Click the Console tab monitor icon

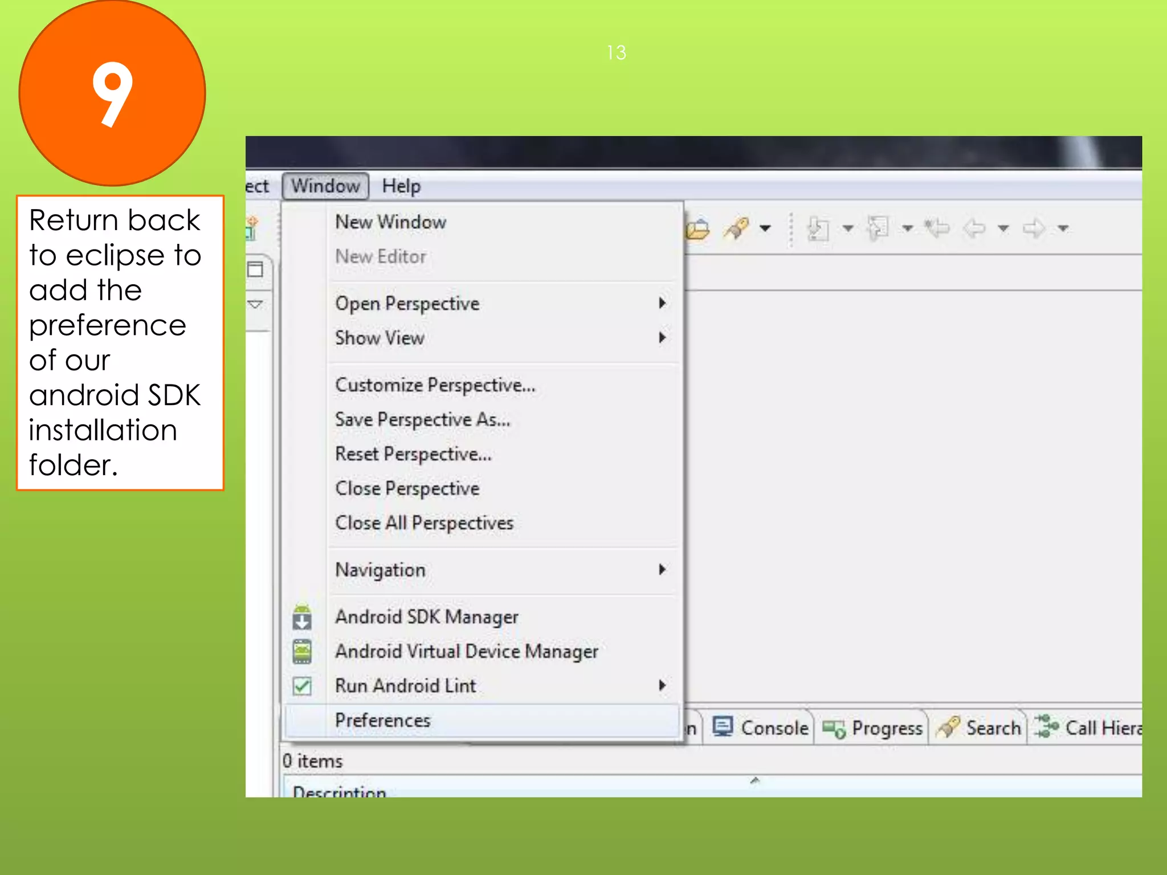click(x=723, y=727)
